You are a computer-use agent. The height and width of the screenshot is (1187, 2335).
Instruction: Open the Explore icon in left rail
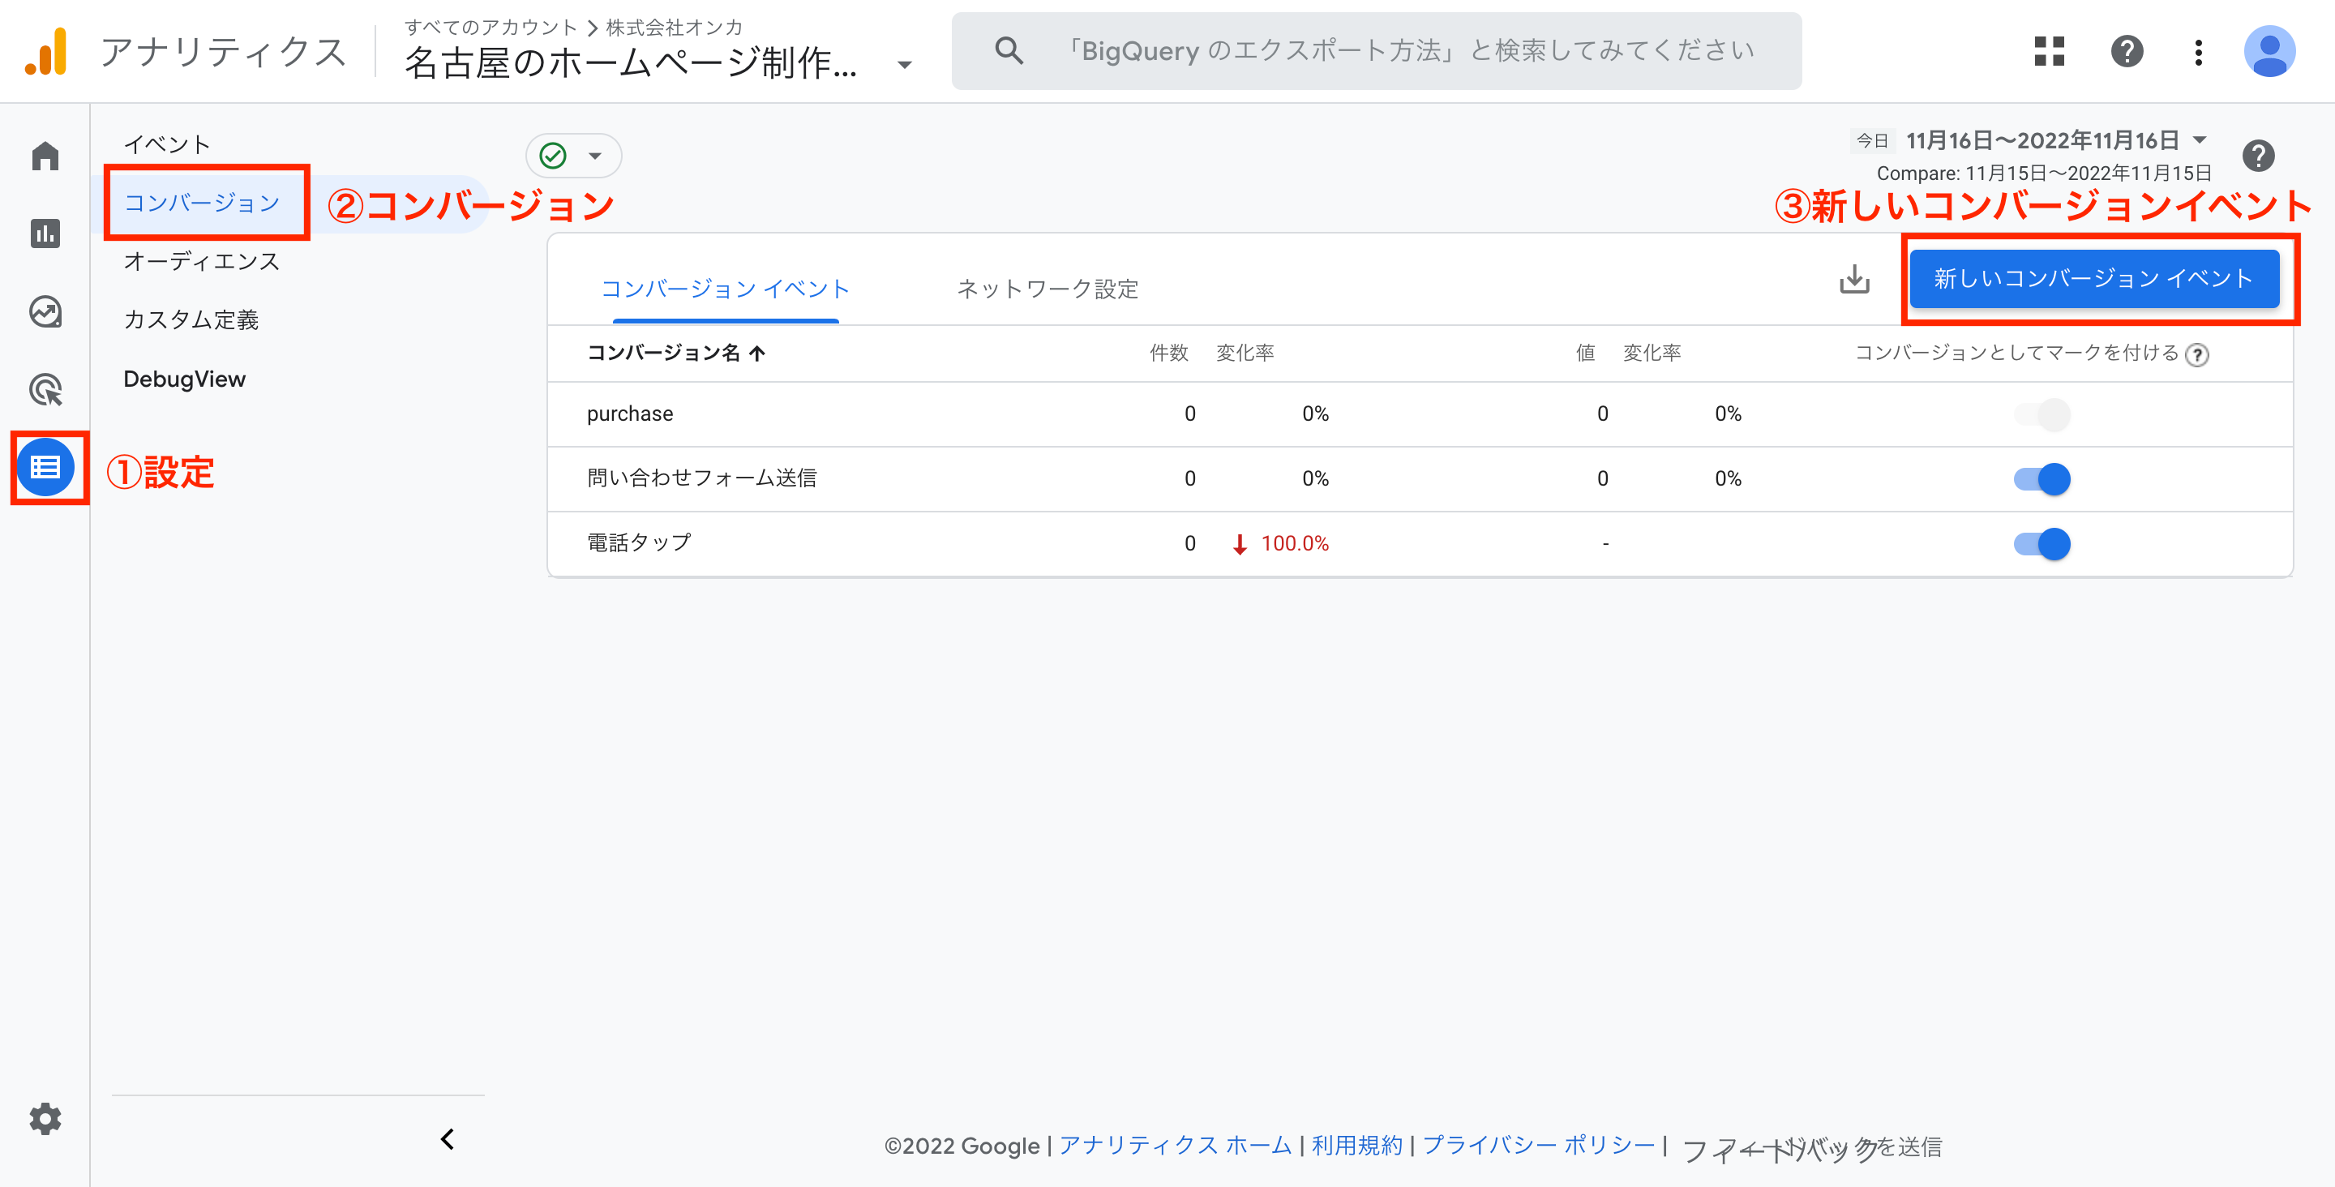click(45, 312)
